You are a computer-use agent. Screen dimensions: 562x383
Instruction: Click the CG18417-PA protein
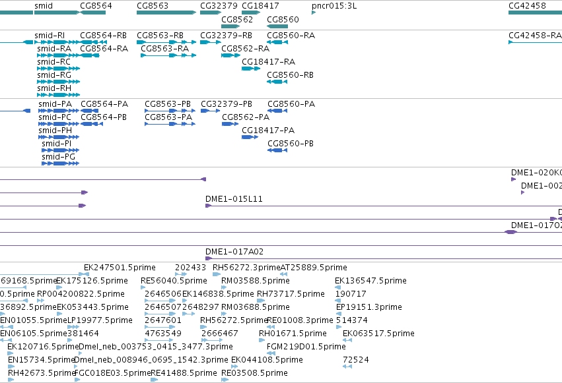268,131
